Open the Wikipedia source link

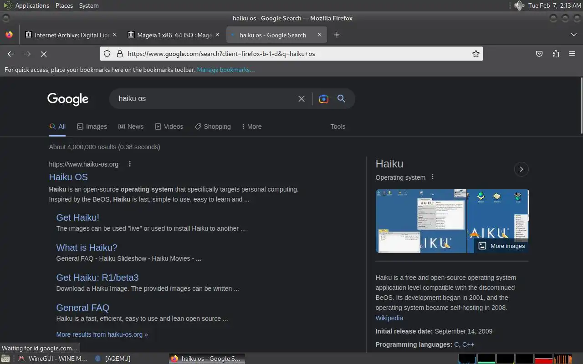tap(389, 318)
